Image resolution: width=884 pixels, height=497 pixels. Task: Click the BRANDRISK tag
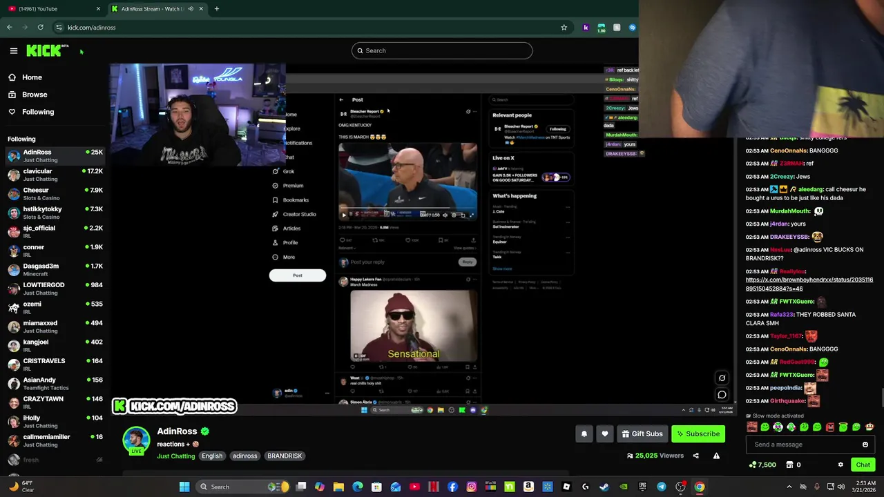285,456
